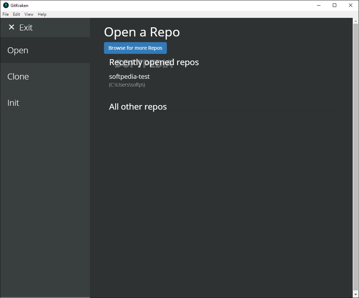
Task: Open the View menu
Action: pyautogui.click(x=29, y=14)
